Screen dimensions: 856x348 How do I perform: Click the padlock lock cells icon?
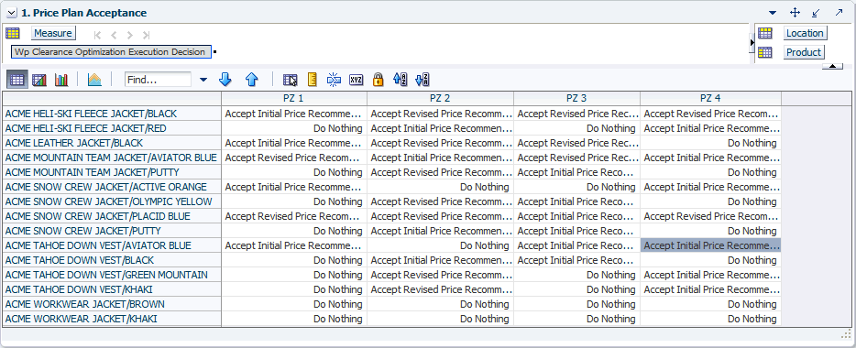(378, 80)
